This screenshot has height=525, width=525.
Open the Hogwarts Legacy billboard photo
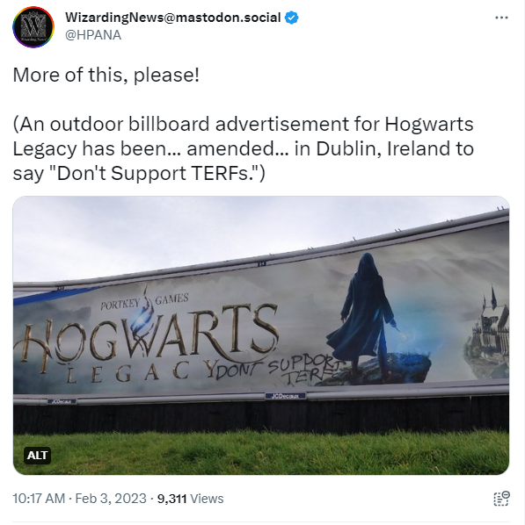tap(261, 335)
